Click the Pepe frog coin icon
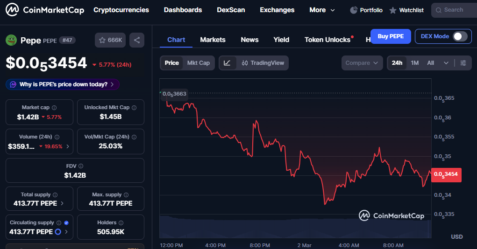The width and height of the screenshot is (477, 249). point(11,40)
